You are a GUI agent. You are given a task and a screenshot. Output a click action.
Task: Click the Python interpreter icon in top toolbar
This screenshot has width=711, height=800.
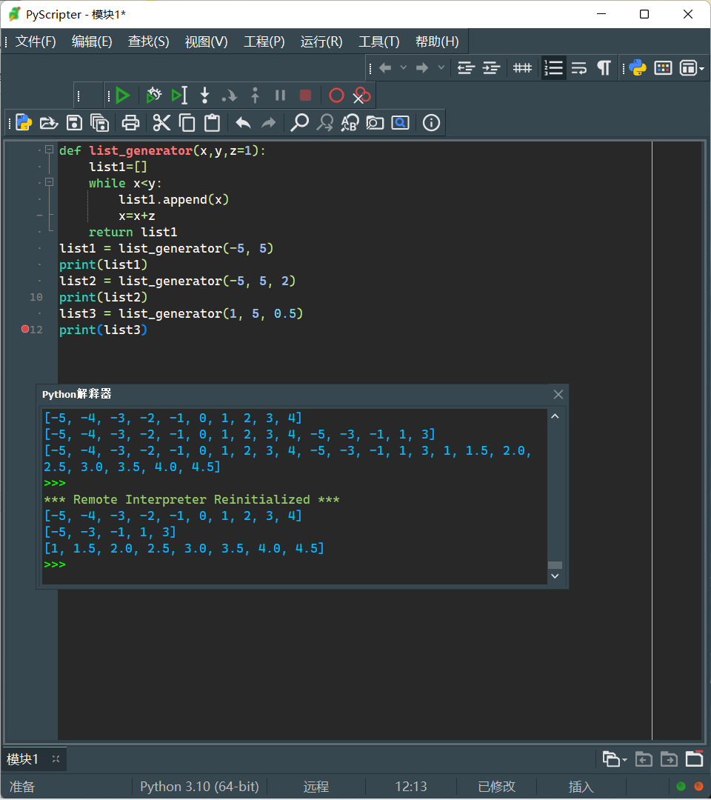[638, 68]
